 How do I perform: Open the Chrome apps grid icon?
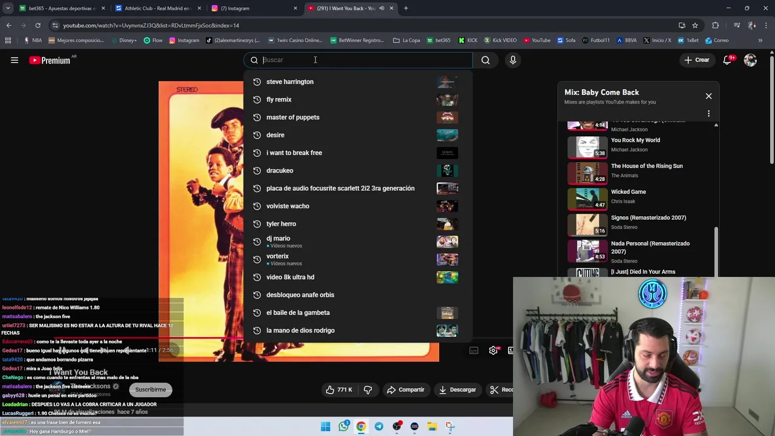tap(8, 41)
